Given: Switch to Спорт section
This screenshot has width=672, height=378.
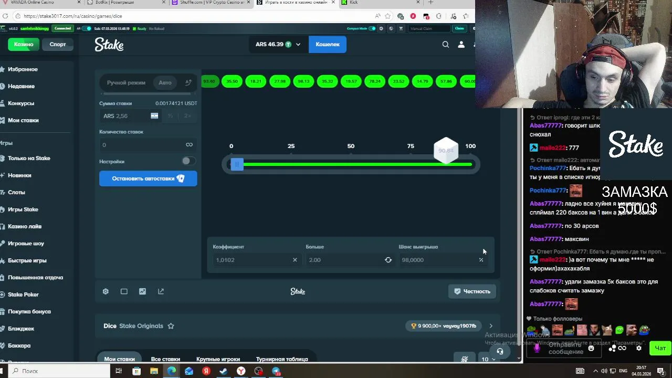Looking at the screenshot, I should click(58, 45).
